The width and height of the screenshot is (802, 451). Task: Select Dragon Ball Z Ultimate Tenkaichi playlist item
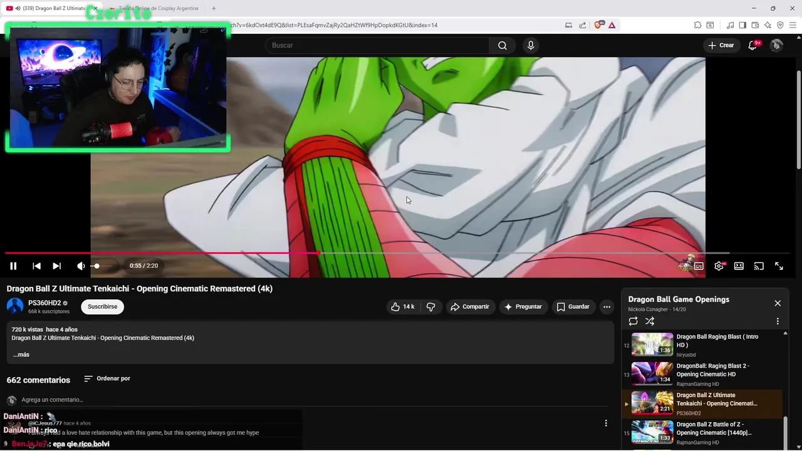pos(702,404)
